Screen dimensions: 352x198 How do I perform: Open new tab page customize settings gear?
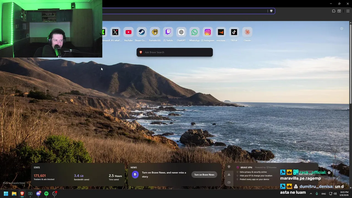[x=342, y=29]
